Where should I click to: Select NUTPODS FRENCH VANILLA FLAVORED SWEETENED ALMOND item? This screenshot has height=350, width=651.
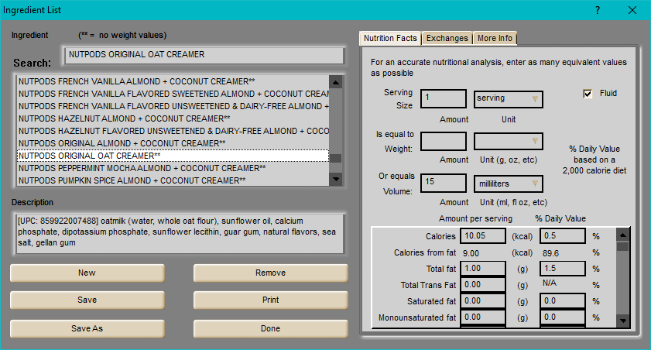(x=173, y=94)
